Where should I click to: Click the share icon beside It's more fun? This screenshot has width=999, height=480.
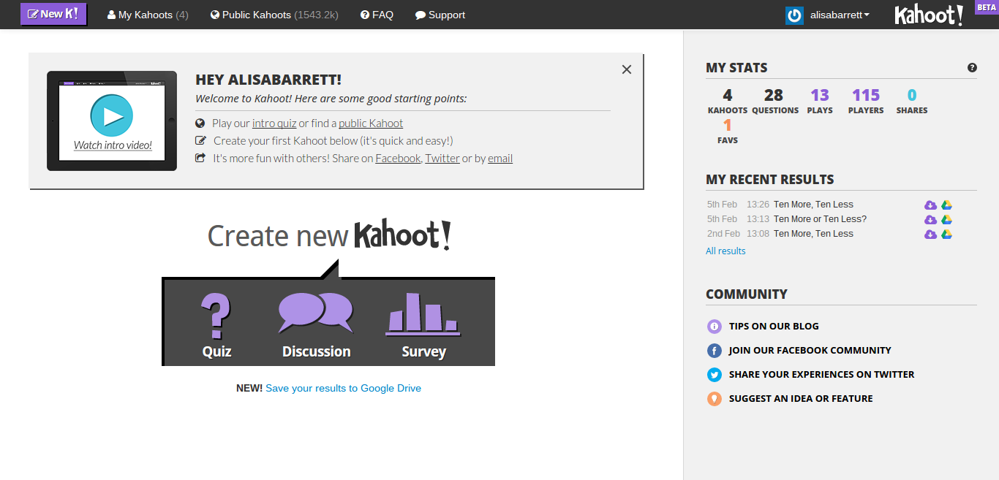click(200, 158)
